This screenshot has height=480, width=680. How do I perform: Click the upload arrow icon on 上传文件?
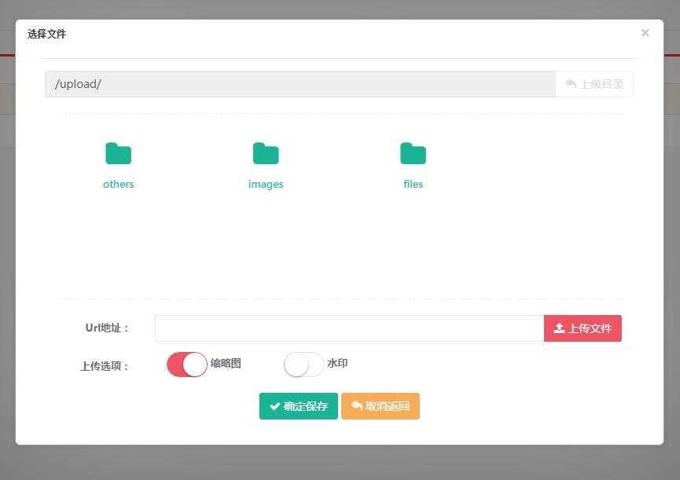(559, 328)
